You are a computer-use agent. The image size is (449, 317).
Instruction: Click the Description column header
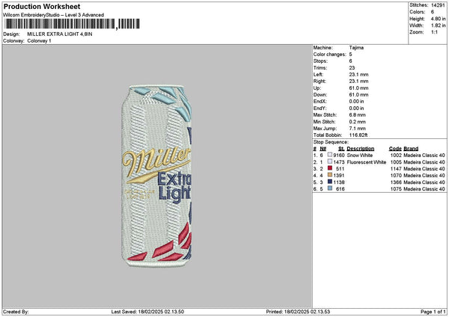coord(360,149)
